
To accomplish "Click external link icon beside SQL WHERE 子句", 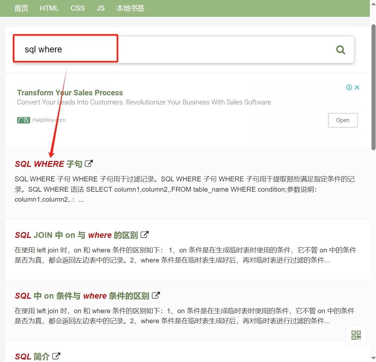I will pos(89,164).
